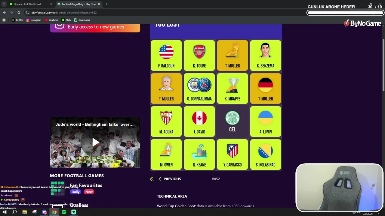Switch to Stream - Kick Dashboard tab
Image resolution: width=385 pixels, height=216 pixels.
point(31,4)
